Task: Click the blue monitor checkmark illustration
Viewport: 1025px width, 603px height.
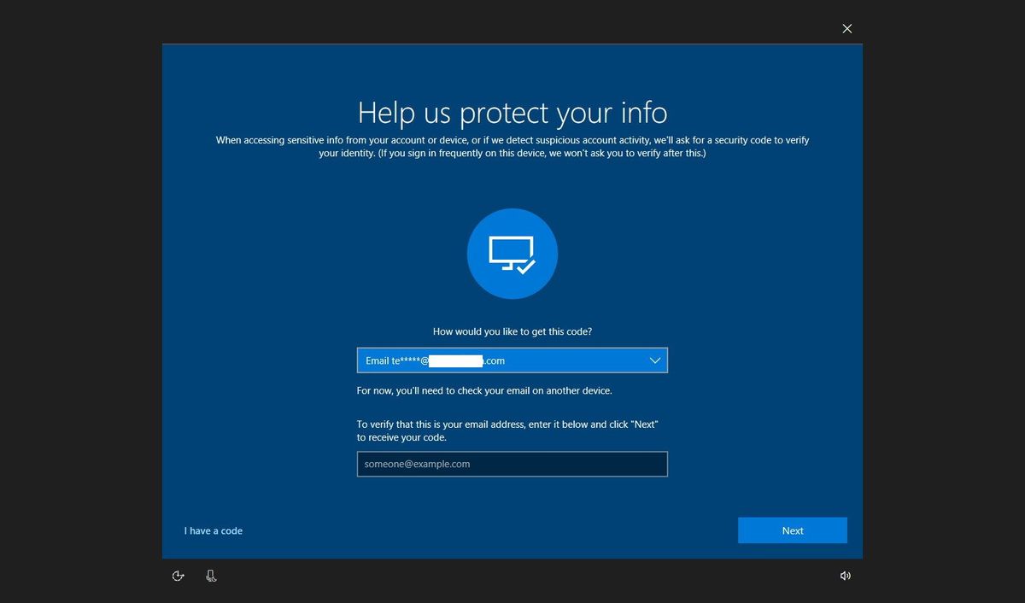Action: coord(512,253)
